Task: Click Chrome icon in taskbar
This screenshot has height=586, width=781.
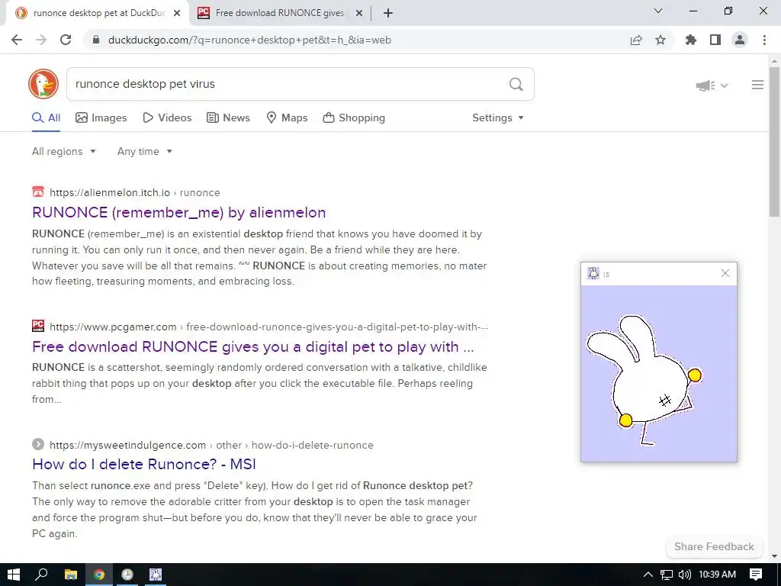Action: [x=99, y=575]
